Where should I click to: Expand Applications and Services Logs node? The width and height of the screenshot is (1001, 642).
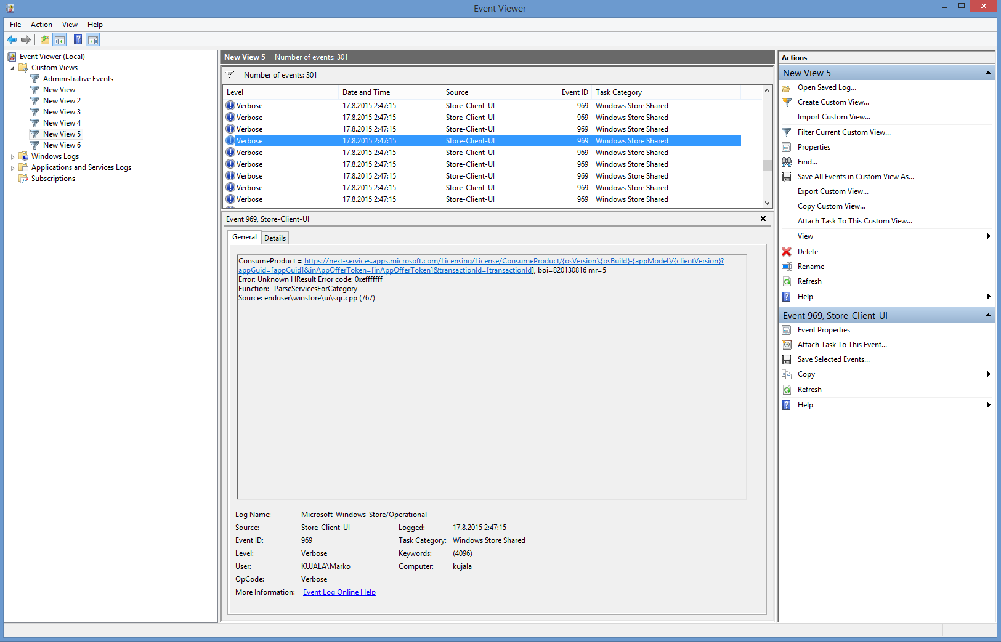point(12,168)
